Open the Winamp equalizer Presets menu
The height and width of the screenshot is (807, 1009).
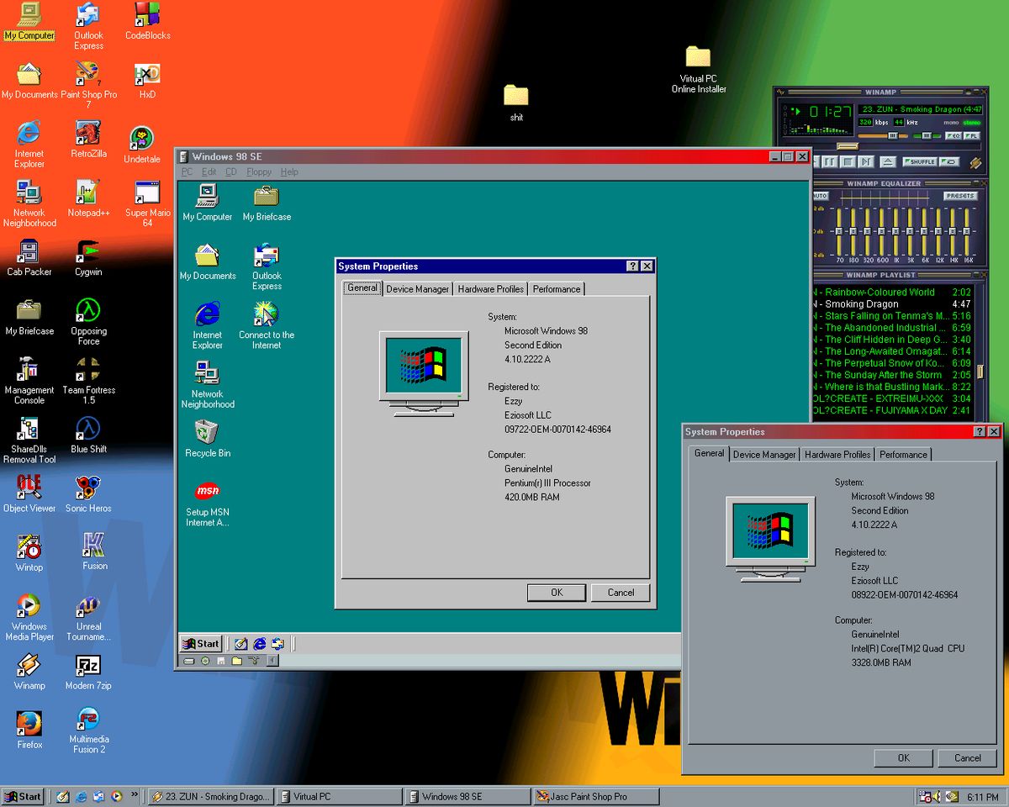(x=959, y=196)
